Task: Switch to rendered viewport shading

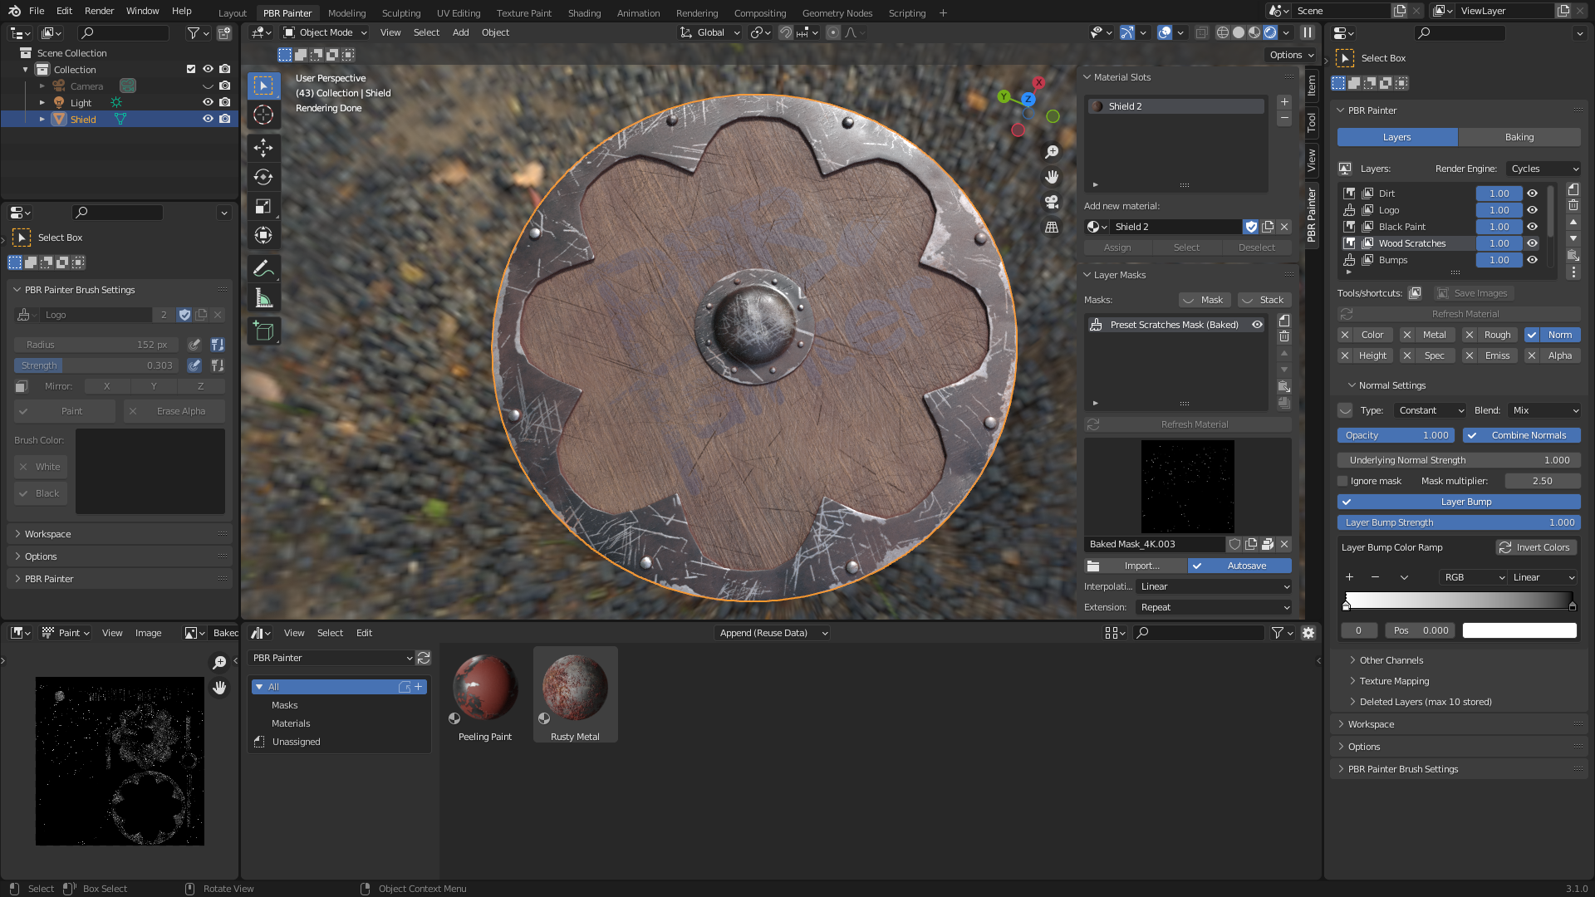Action: (x=1270, y=32)
